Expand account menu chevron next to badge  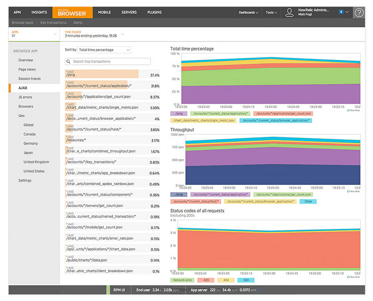[347, 12]
